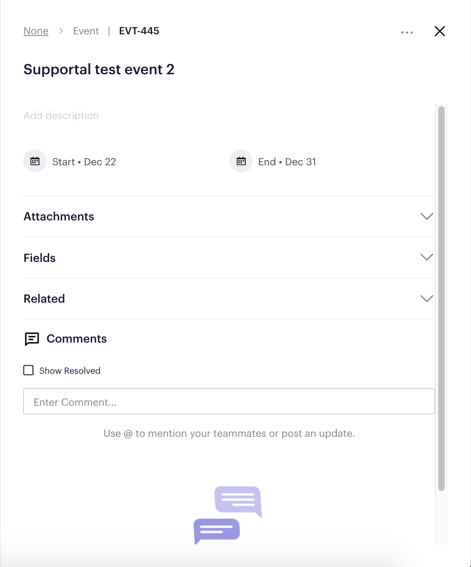Viewport: 471px width, 567px height.
Task: Click the Add description placeholder
Action: (61, 115)
